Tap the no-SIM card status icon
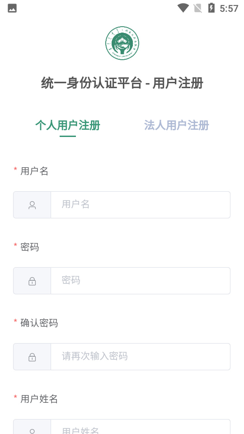The image size is (244, 434). [198, 8]
